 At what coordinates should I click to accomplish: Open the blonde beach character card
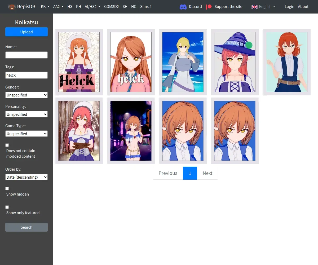coord(183,62)
